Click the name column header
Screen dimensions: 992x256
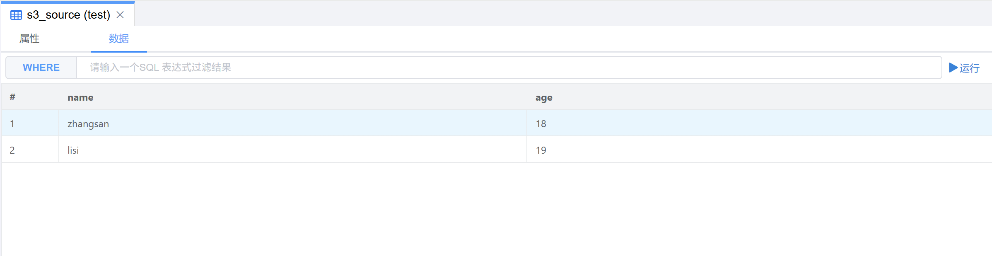(80, 97)
